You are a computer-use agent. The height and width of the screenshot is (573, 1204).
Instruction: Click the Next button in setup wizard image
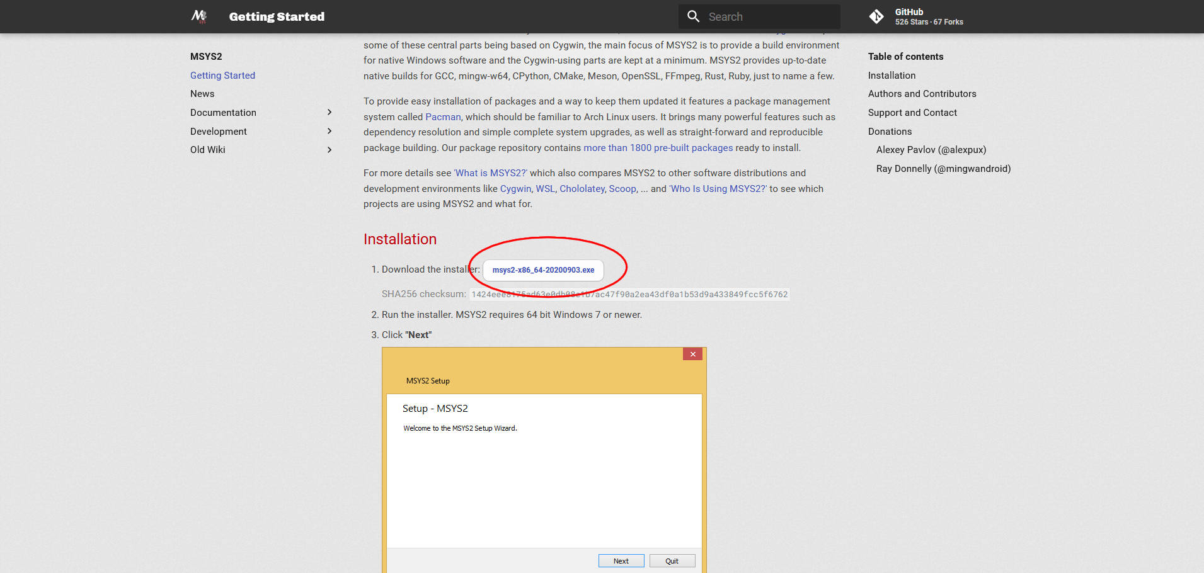coord(621,561)
